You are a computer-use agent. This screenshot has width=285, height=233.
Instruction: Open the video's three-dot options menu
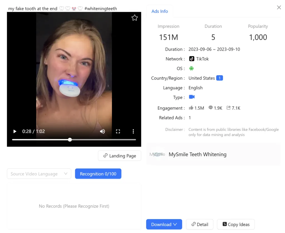pyautogui.click(x=133, y=131)
